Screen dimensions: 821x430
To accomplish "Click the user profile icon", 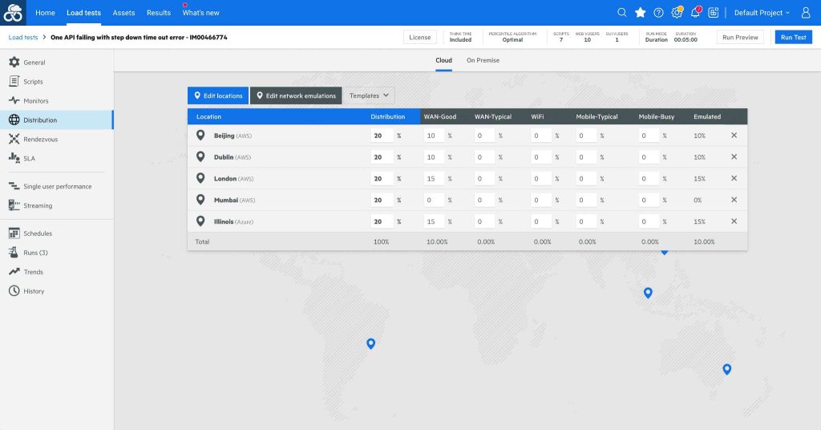I will point(806,13).
